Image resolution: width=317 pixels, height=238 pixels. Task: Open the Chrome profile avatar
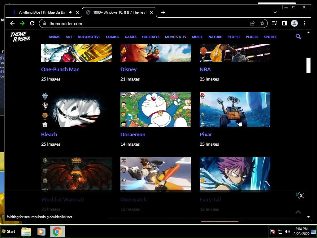(294, 24)
